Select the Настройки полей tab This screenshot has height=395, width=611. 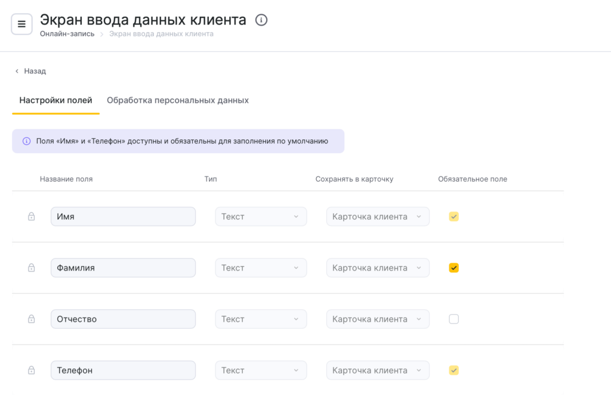point(55,100)
